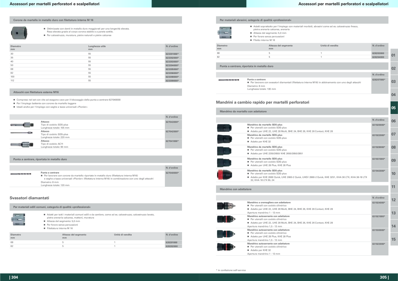Select order number 623394000*
398x281 pixels.
click(172, 65)
